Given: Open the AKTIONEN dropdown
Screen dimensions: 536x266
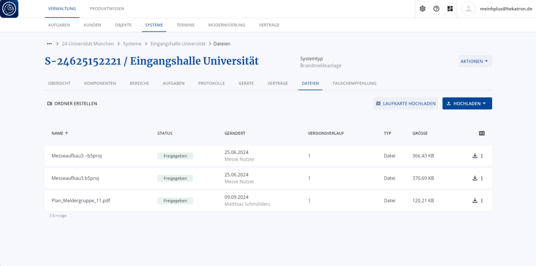Looking at the screenshot, I should (x=475, y=61).
